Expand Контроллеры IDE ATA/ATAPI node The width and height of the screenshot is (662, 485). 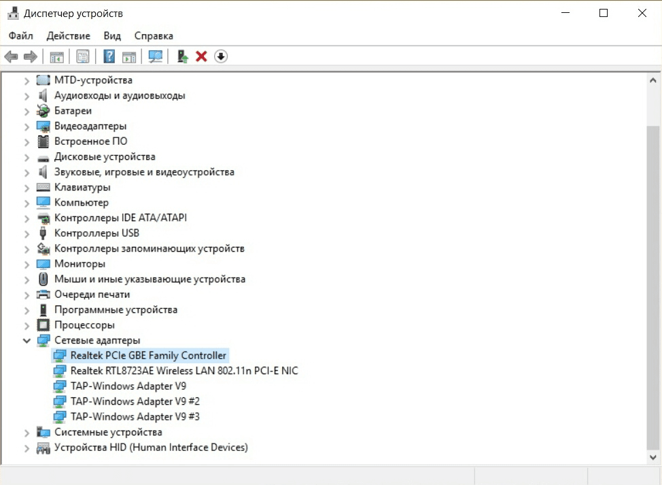click(27, 218)
